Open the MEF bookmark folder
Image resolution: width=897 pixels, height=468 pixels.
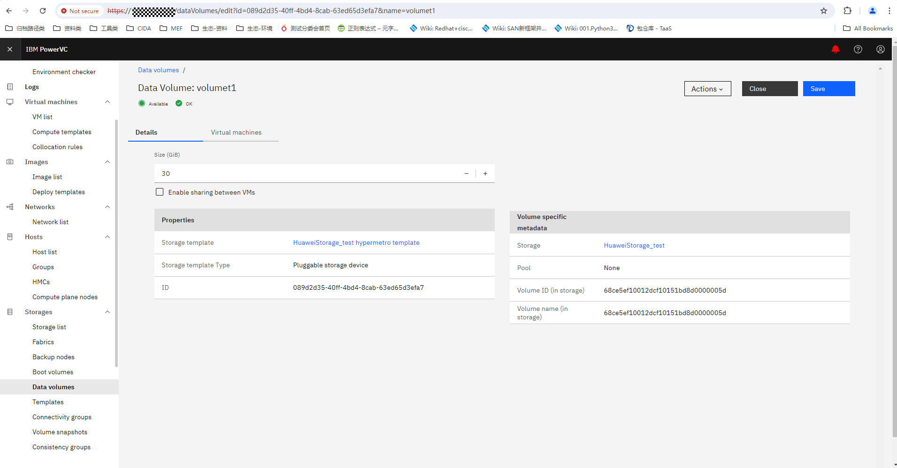[171, 29]
